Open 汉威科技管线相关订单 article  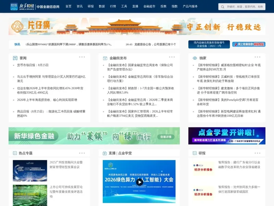(x=228, y=79)
